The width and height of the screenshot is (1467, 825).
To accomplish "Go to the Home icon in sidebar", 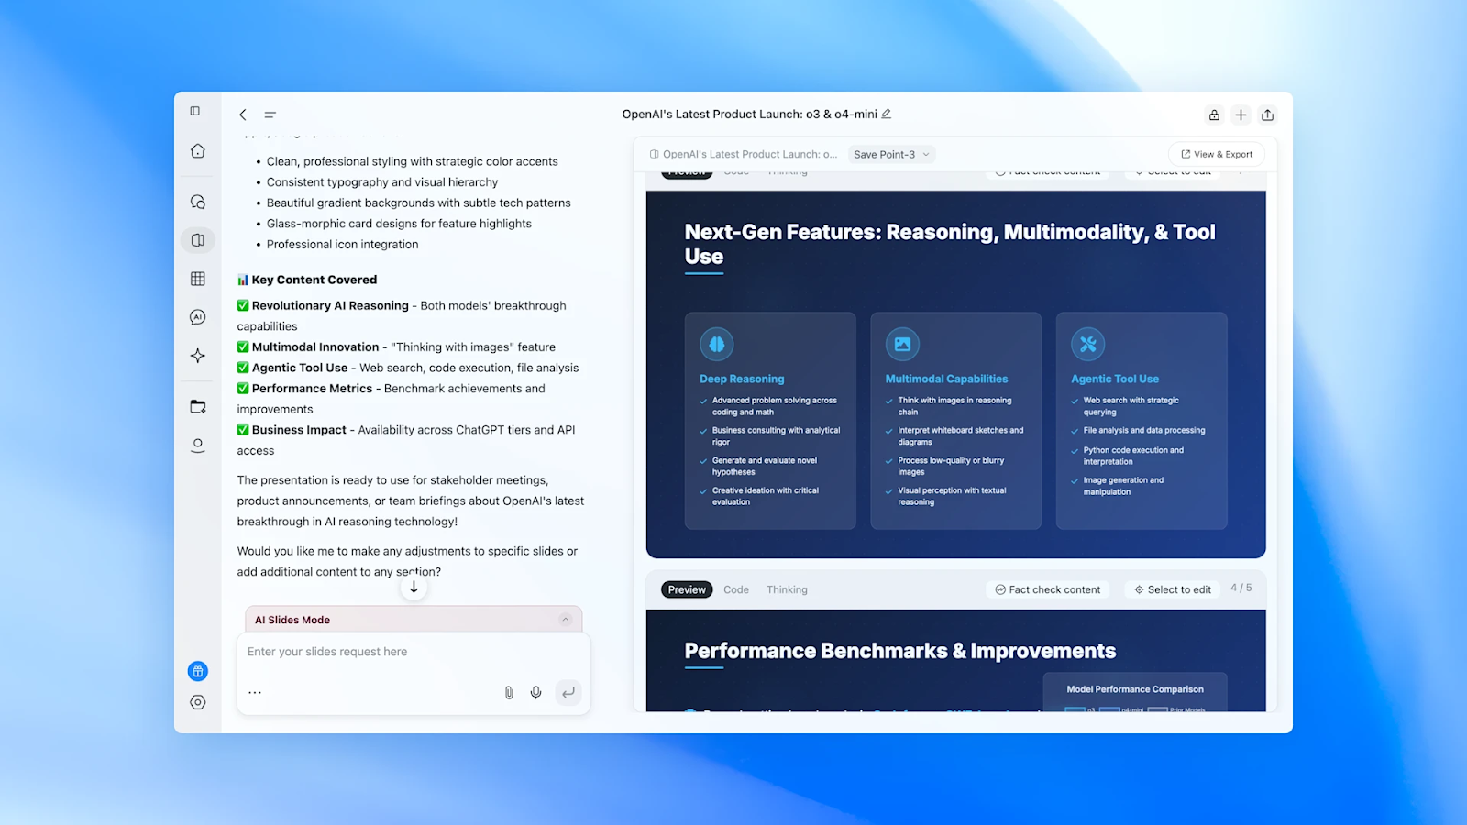I will point(198,151).
